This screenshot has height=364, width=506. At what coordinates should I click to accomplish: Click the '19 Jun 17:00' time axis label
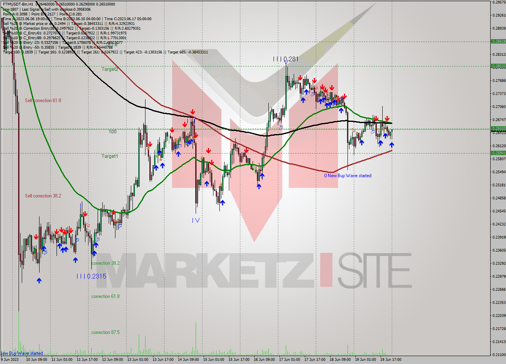[391, 360]
